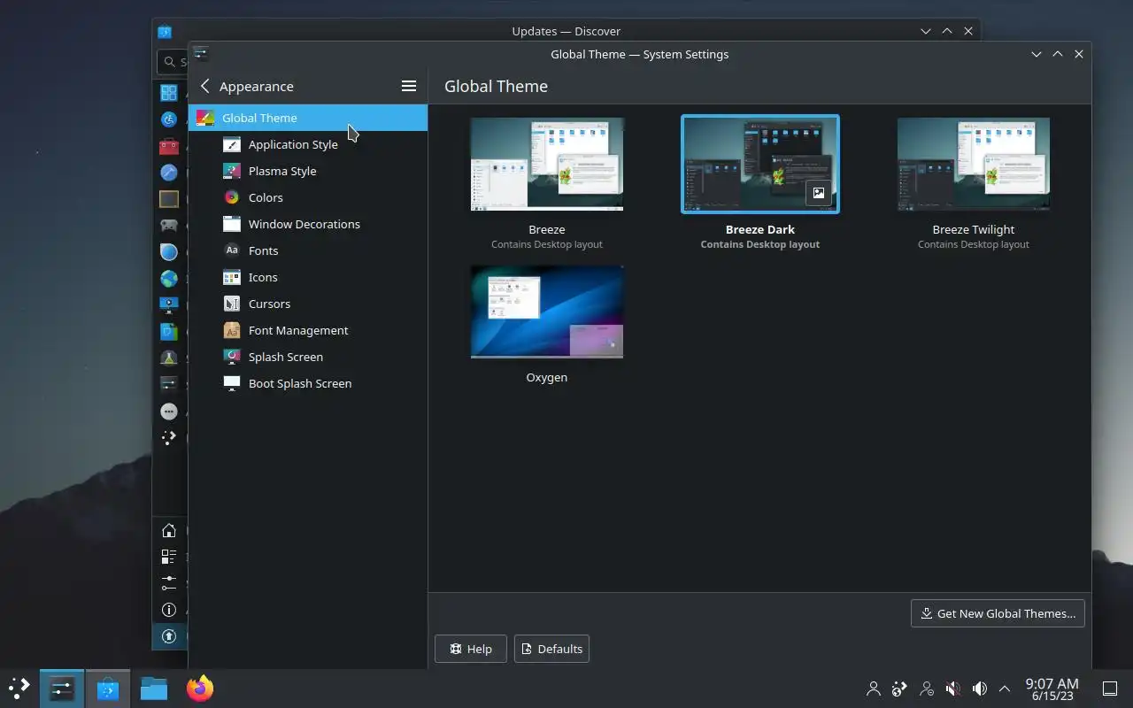Launch Firefox from the taskbar
Screen dimensions: 1133x708
click(x=200, y=688)
